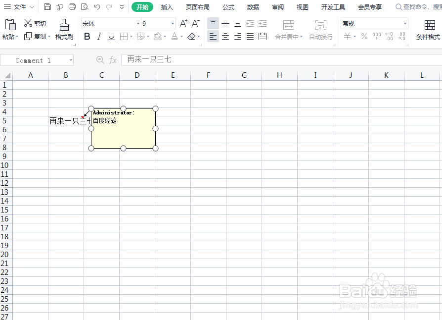Toggle italic formatting
Image resolution: width=442 pixels, height=320 pixels.
[99, 37]
